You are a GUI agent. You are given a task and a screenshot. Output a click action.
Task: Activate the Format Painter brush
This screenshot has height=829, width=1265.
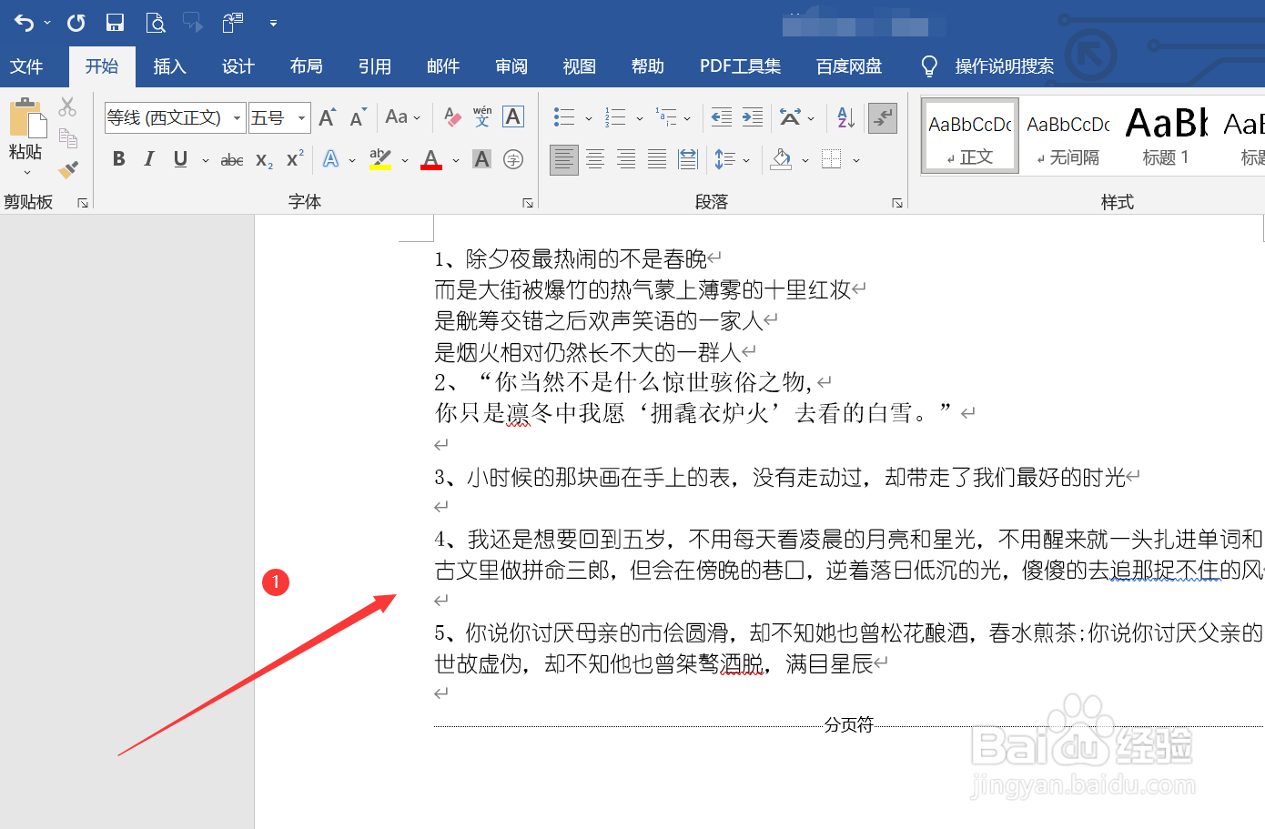pyautogui.click(x=67, y=169)
